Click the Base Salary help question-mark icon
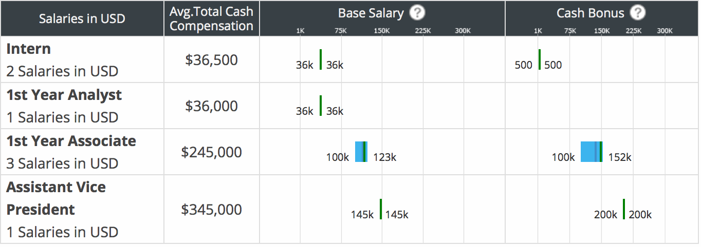This screenshot has height=247, width=701. [417, 13]
